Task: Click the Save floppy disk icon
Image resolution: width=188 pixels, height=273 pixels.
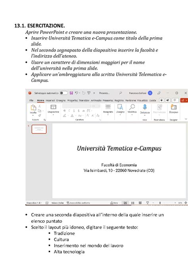Action: (71, 93)
